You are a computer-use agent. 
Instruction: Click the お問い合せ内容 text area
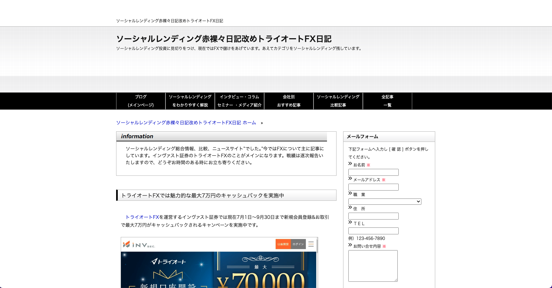(x=373, y=266)
